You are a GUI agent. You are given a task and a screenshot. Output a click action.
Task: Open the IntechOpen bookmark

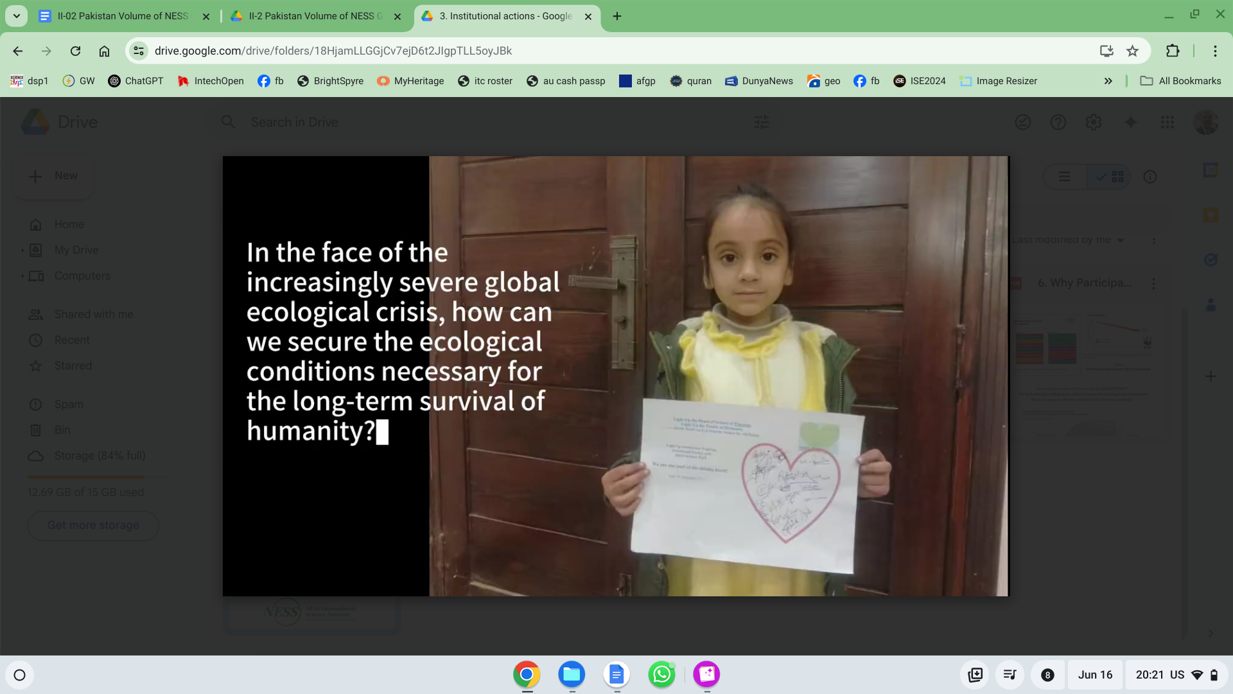(211, 81)
